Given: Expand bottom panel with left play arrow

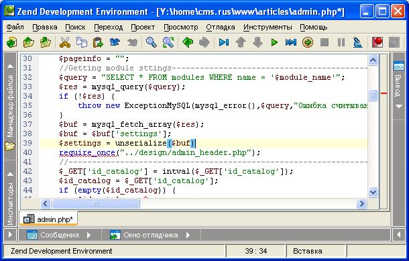Looking at the screenshot, I should [10, 235].
